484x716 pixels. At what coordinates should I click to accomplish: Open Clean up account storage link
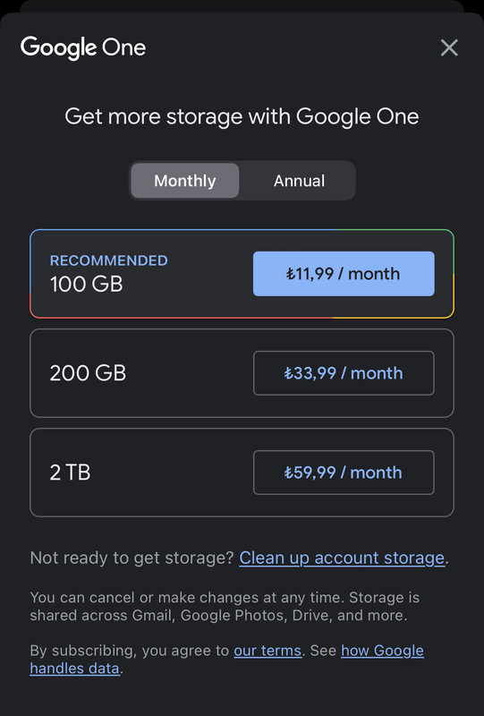[342, 558]
